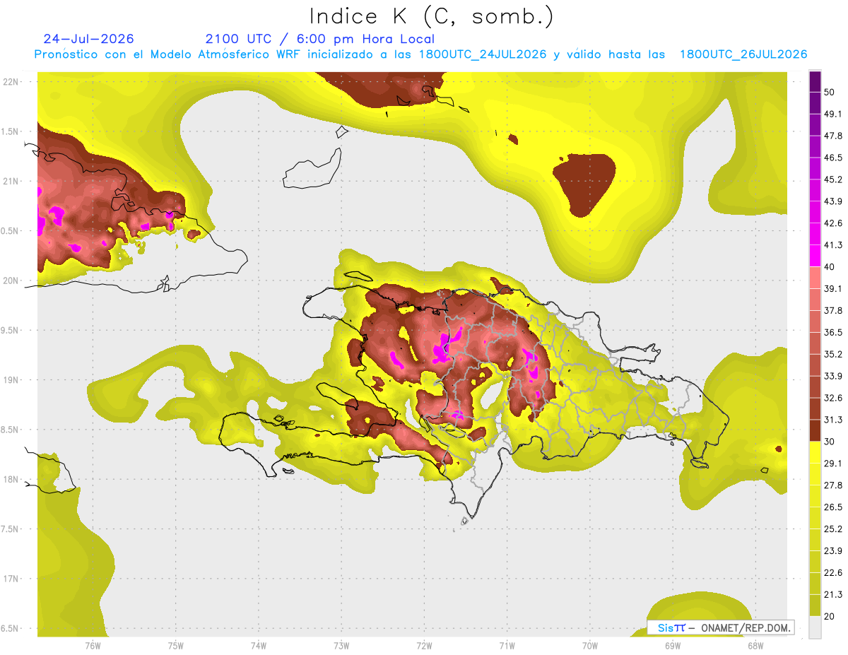Click the bright magenta swatch between 40 and 41.3
The width and height of the screenshot is (848, 655).
pyautogui.click(x=815, y=256)
